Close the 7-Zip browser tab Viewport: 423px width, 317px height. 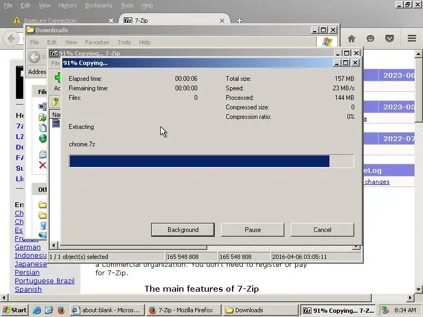pyautogui.click(x=222, y=21)
